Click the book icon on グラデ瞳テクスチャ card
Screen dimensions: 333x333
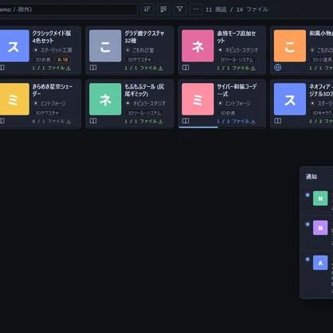pos(93,68)
